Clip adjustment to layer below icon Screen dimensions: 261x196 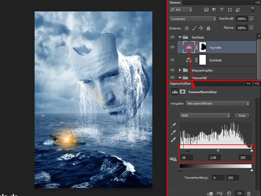click(210, 193)
